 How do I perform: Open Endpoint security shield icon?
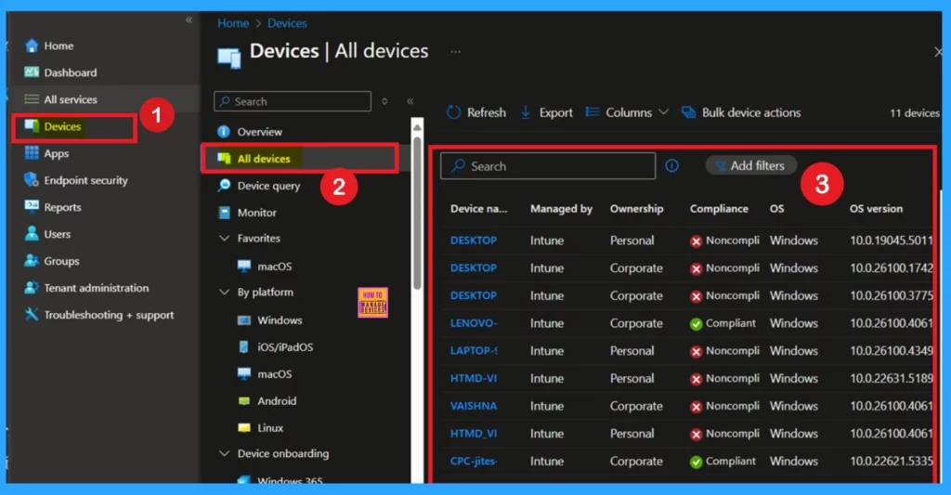(32, 179)
